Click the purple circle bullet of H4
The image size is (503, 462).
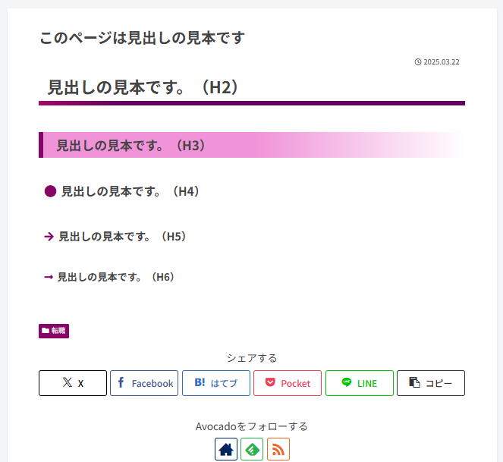point(51,191)
